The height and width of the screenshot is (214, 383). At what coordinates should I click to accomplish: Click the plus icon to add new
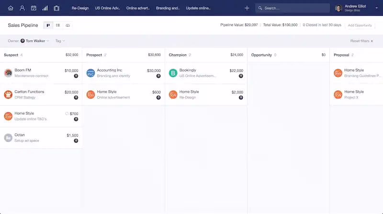tap(247, 8)
